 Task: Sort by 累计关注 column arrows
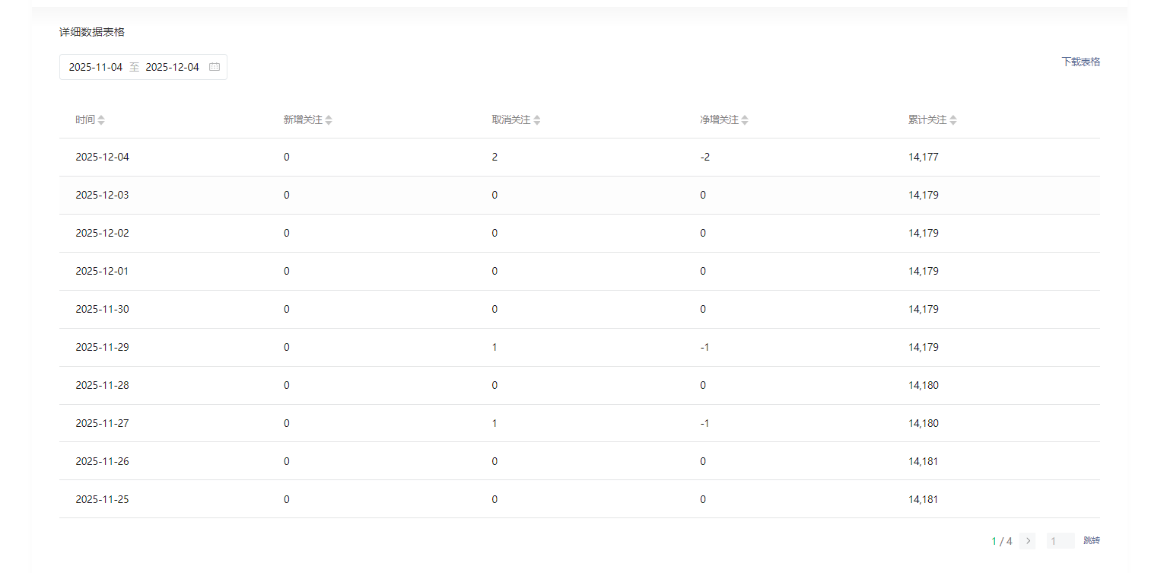953,120
